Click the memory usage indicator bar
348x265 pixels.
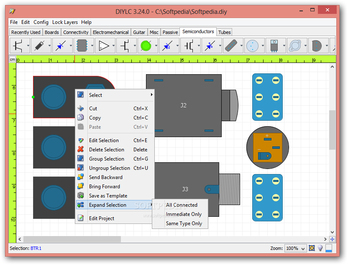point(329,248)
